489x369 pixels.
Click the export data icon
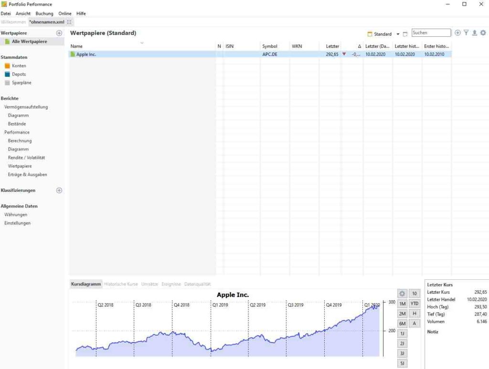point(474,33)
